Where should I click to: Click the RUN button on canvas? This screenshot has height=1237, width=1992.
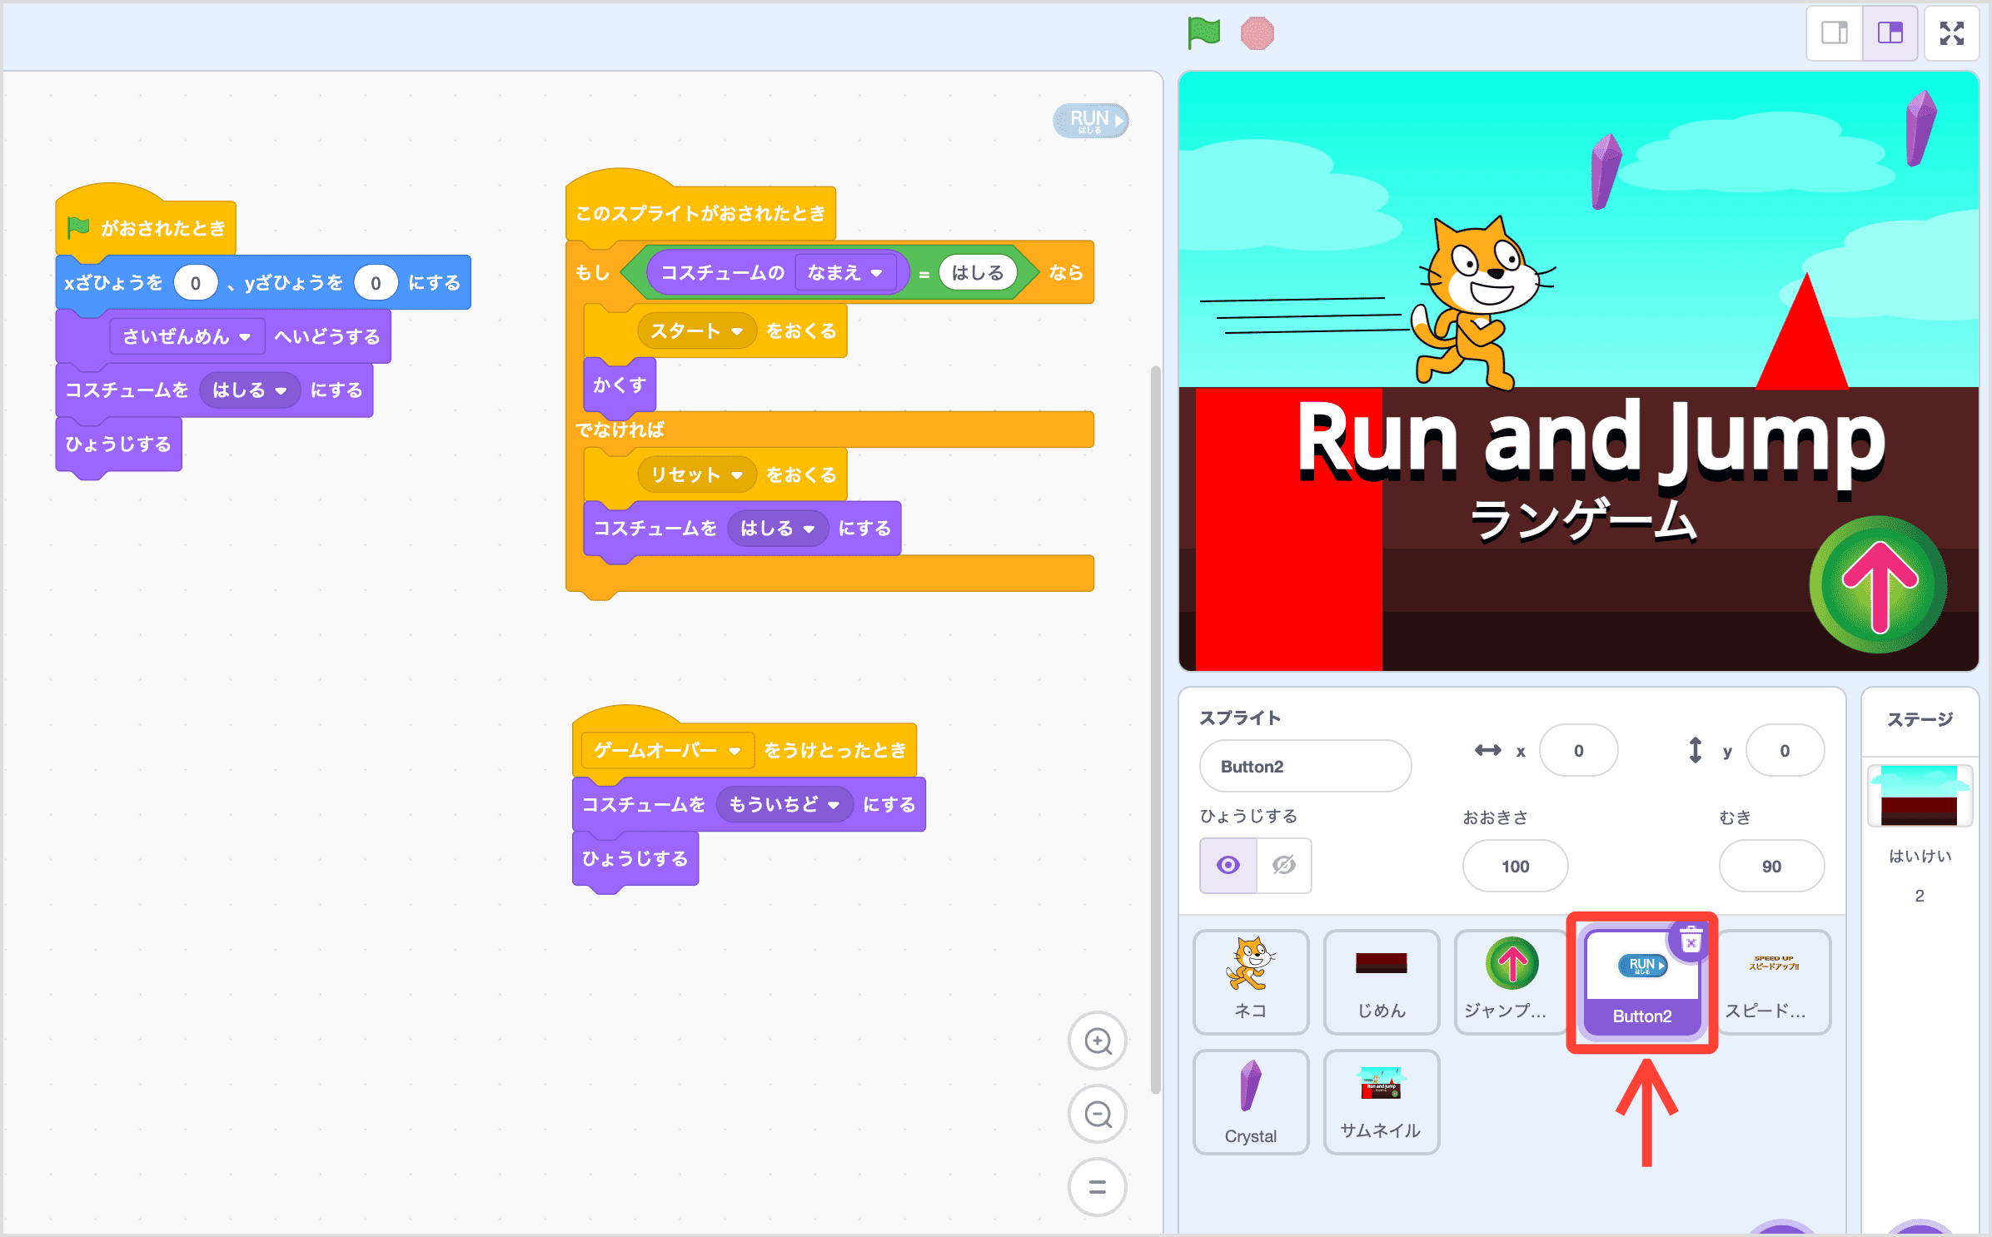1093,118
